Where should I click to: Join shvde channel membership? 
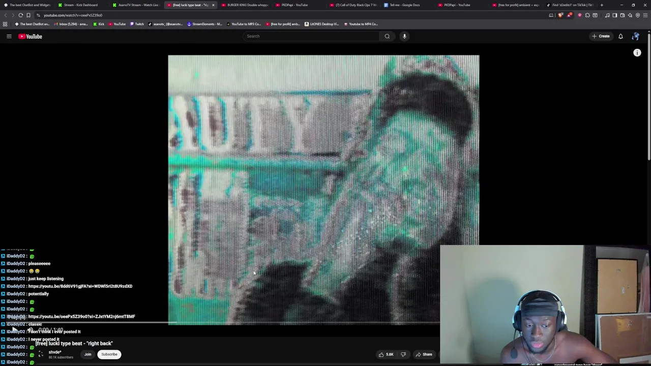pyautogui.click(x=88, y=354)
